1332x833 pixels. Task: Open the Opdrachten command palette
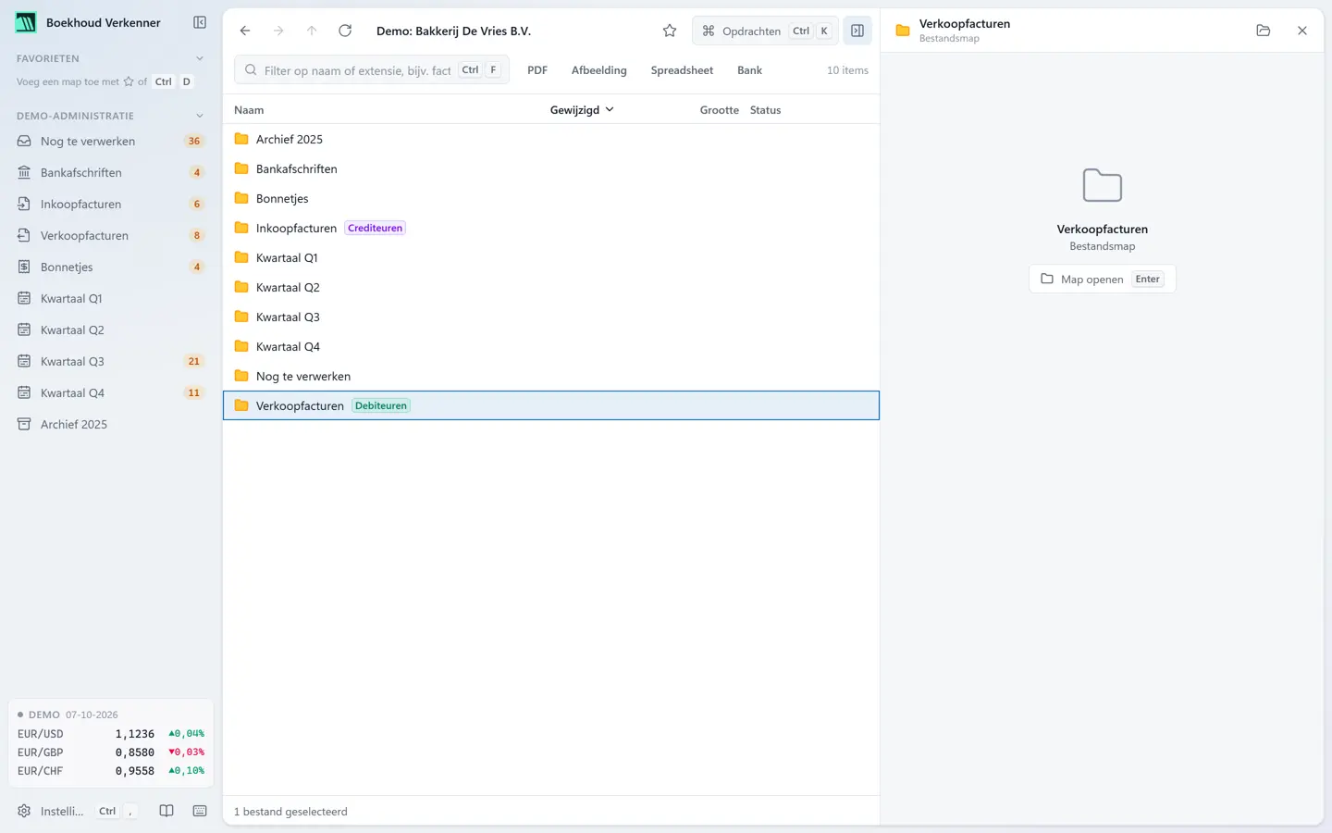click(765, 31)
